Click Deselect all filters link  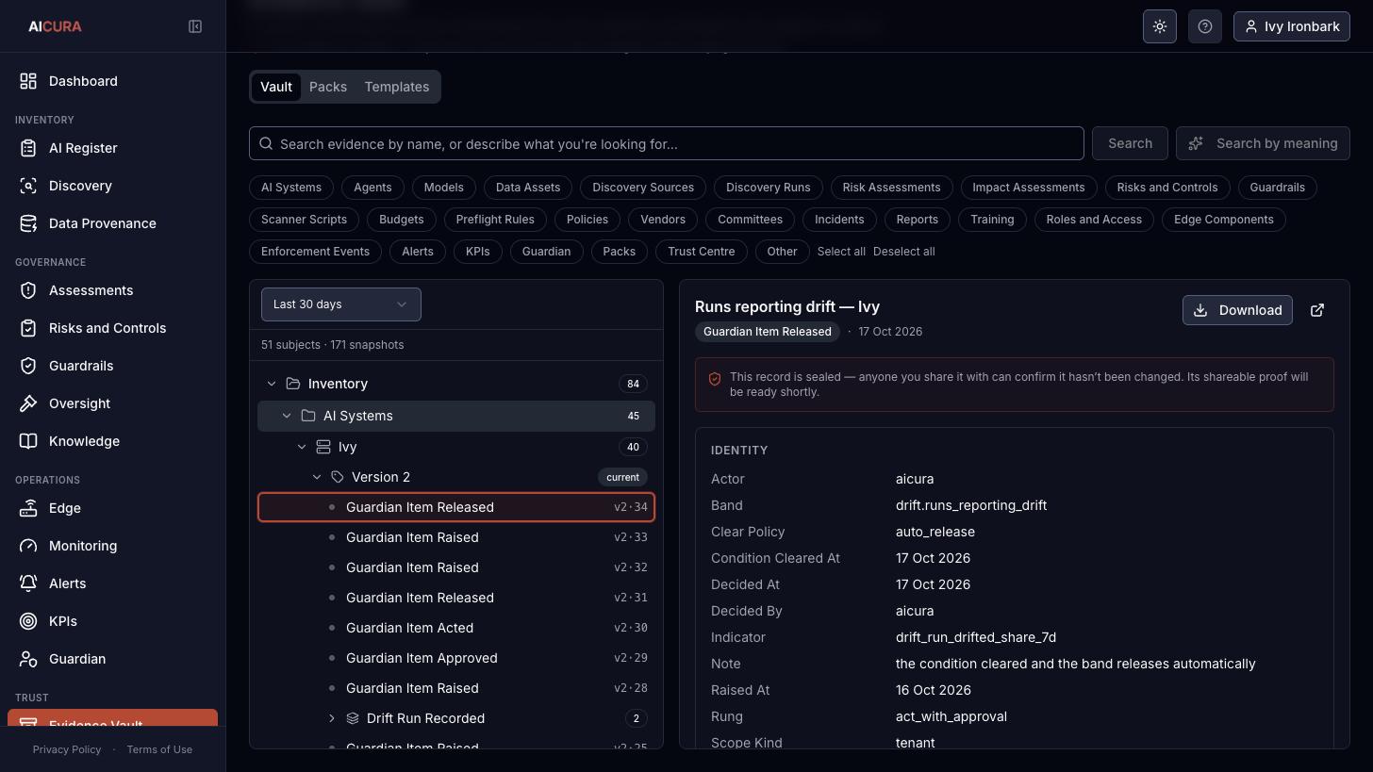pyautogui.click(x=904, y=252)
